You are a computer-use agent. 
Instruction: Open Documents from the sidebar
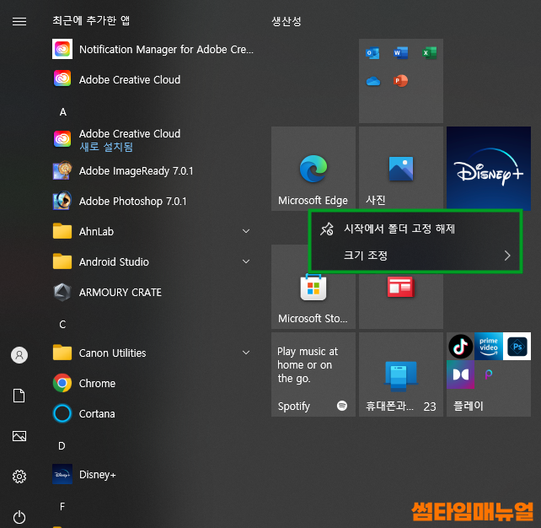tap(19, 396)
